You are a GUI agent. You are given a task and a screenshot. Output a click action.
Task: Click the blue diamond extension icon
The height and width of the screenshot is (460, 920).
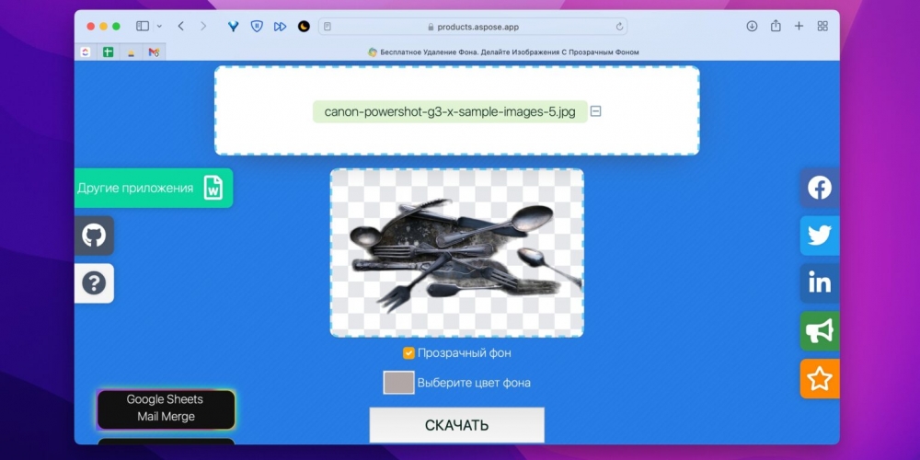[x=234, y=27]
